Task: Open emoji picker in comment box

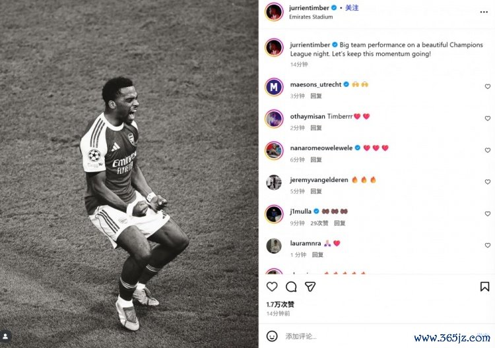Action: [x=272, y=336]
